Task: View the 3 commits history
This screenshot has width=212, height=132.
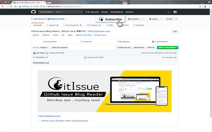Action: pyautogui.click(x=50, y=42)
